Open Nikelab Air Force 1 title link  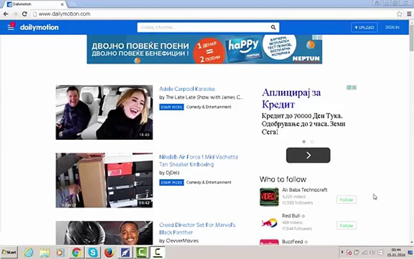tap(198, 160)
